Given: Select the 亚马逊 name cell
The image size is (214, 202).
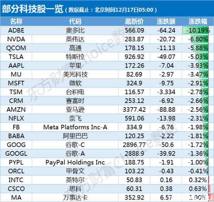Looking at the screenshot, I should 75,110.
